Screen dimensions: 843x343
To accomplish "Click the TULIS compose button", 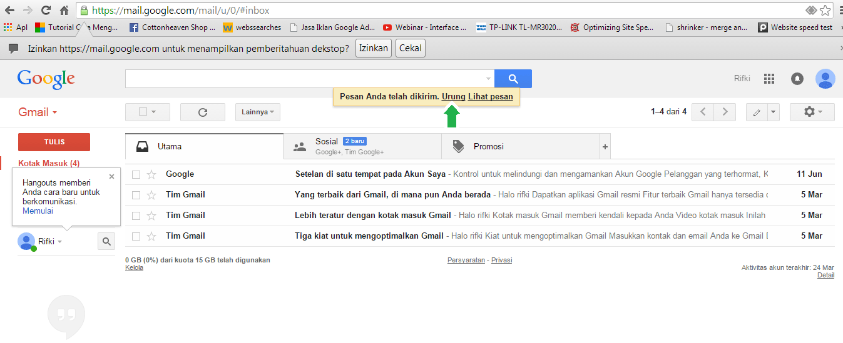I will (54, 142).
